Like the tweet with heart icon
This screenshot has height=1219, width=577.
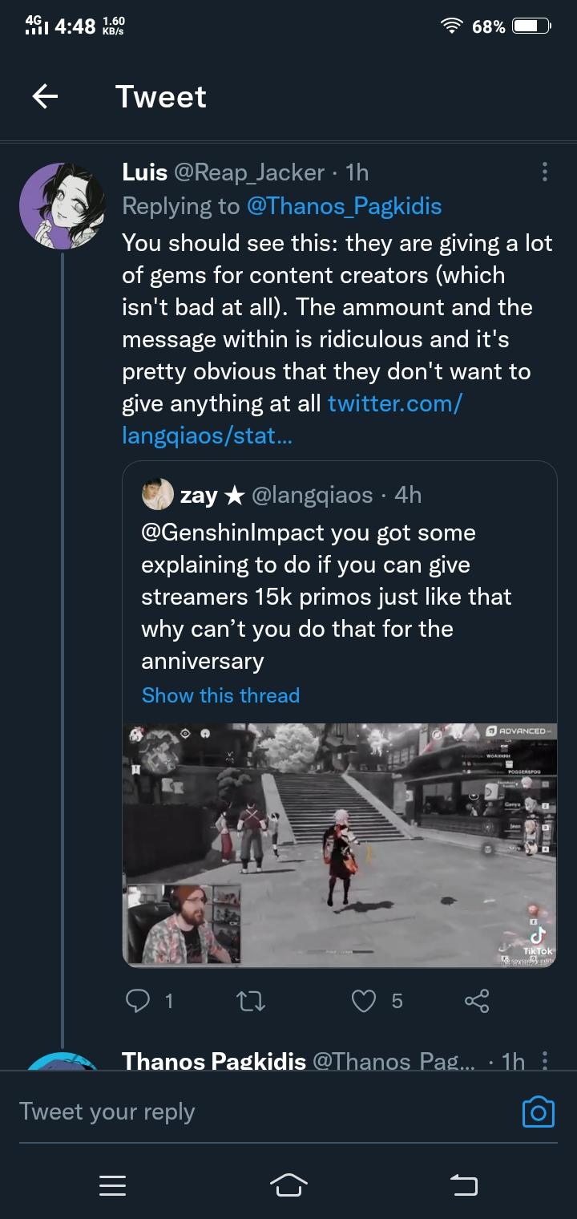[365, 1000]
